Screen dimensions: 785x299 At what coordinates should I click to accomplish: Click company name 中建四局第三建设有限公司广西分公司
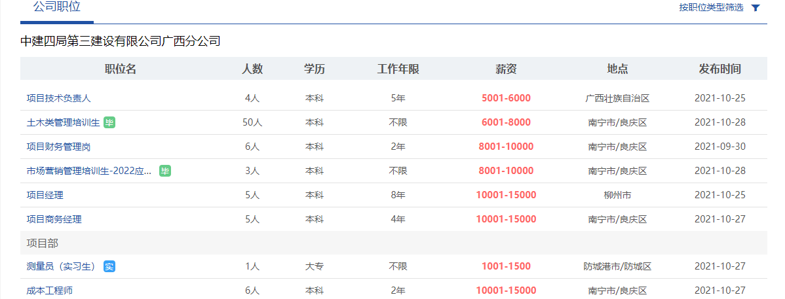(120, 41)
